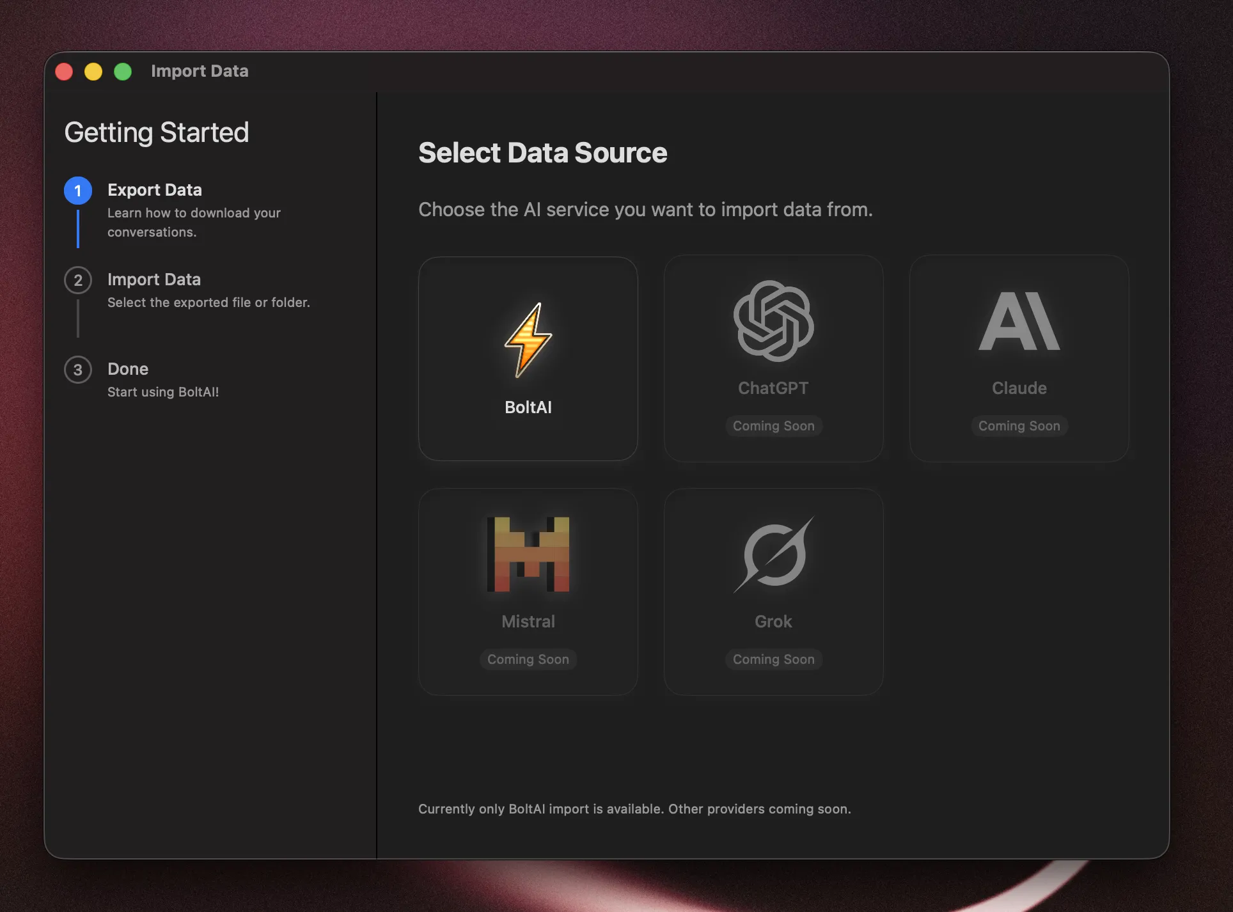The height and width of the screenshot is (912, 1233).
Task: Click the 'Currently only BoltAI import is available' note
Action: tap(634, 809)
